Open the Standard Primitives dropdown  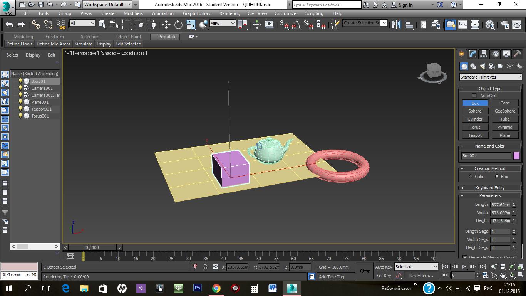point(491,77)
